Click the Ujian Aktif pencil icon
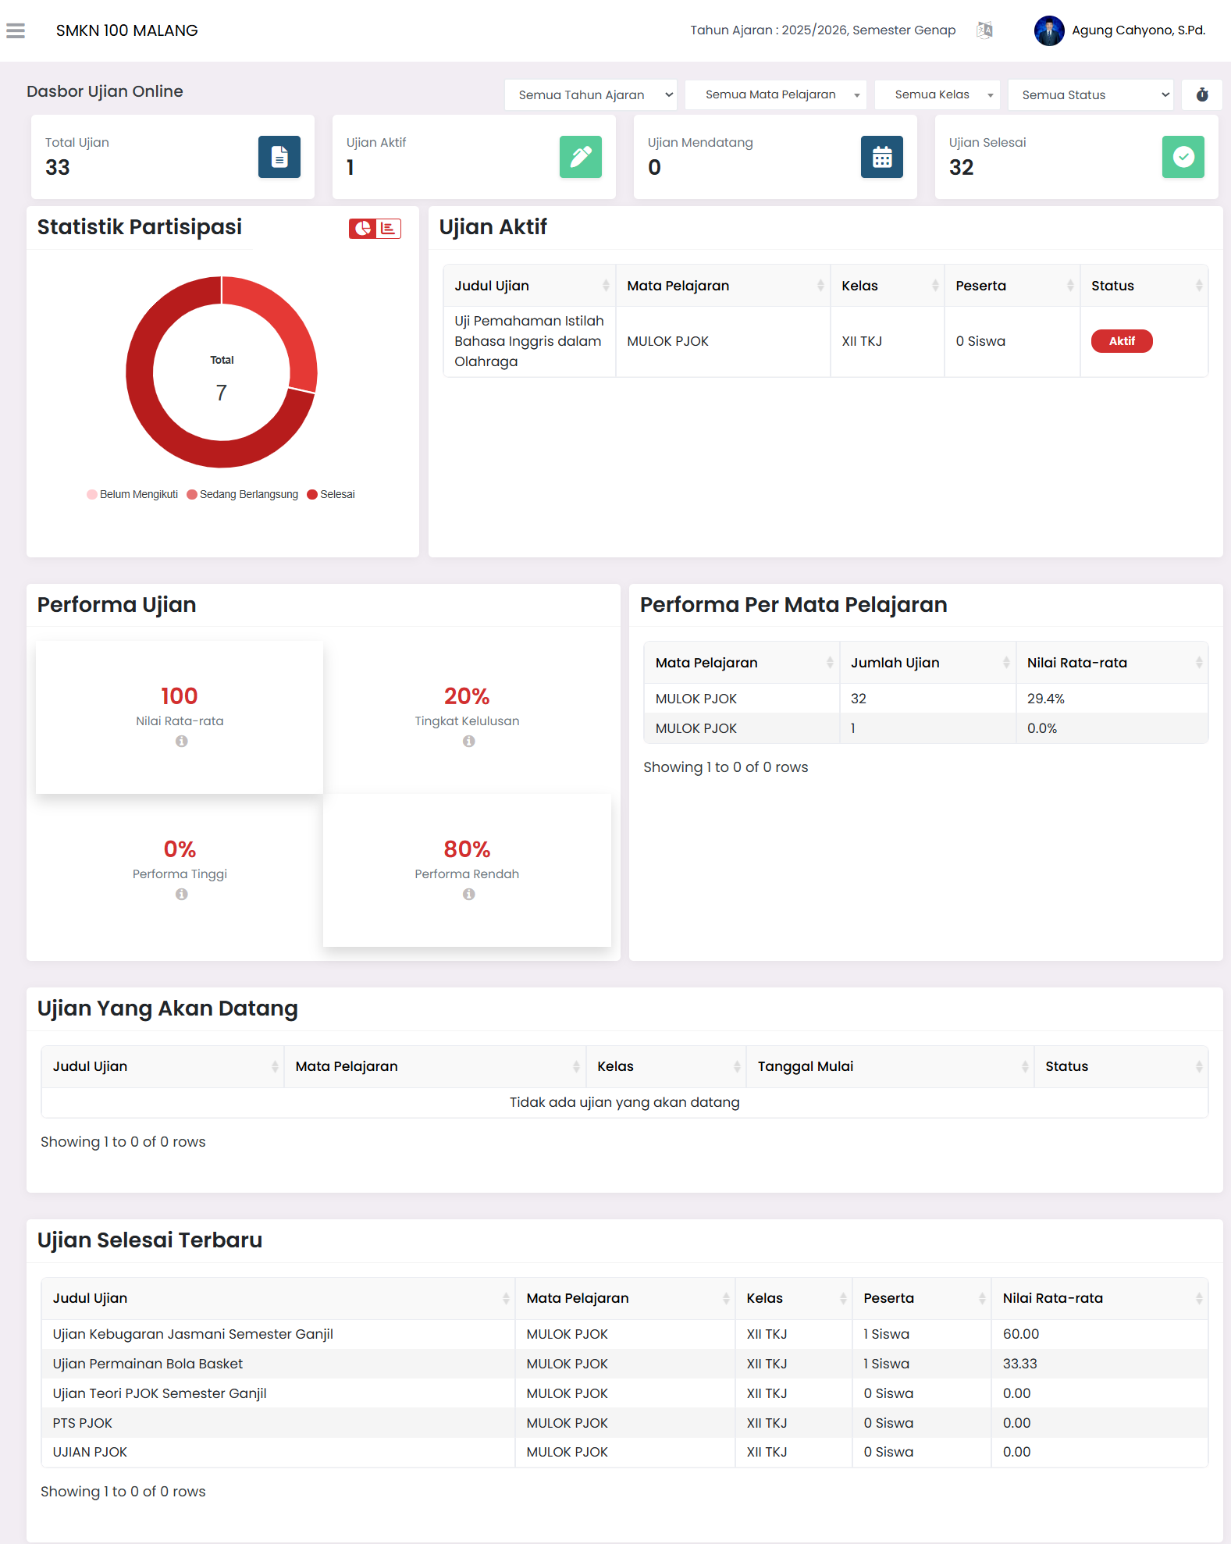1231x1544 pixels. tap(580, 157)
